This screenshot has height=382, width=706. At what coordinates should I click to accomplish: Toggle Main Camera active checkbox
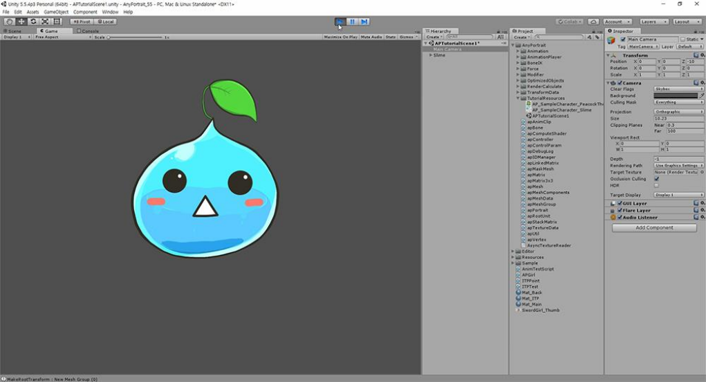pos(623,39)
